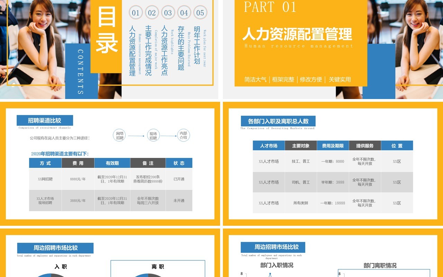The image size is (443, 277).
Task: Click the 未开通 status cell
Action: pyautogui.click(x=179, y=200)
